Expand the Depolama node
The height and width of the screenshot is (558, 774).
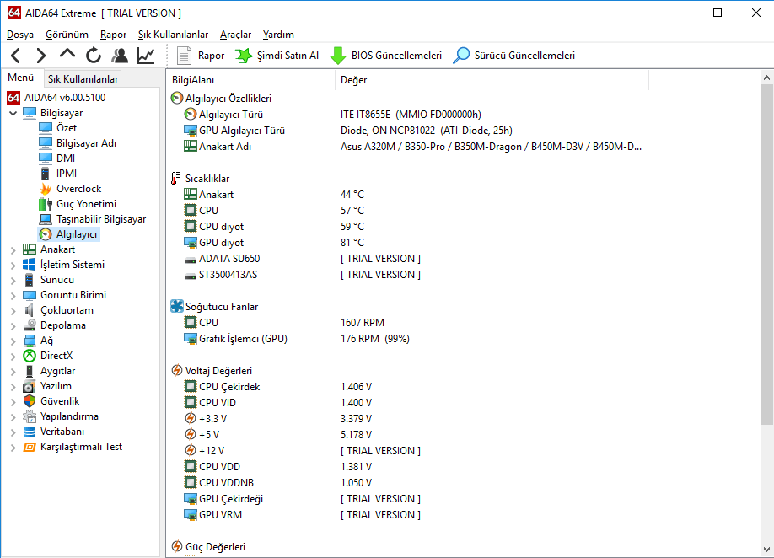pos(13,325)
